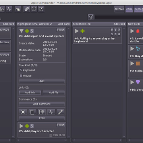Click Add card in Accepted column
Viewport: 143px width, 143px height.
click(x=119, y=24)
